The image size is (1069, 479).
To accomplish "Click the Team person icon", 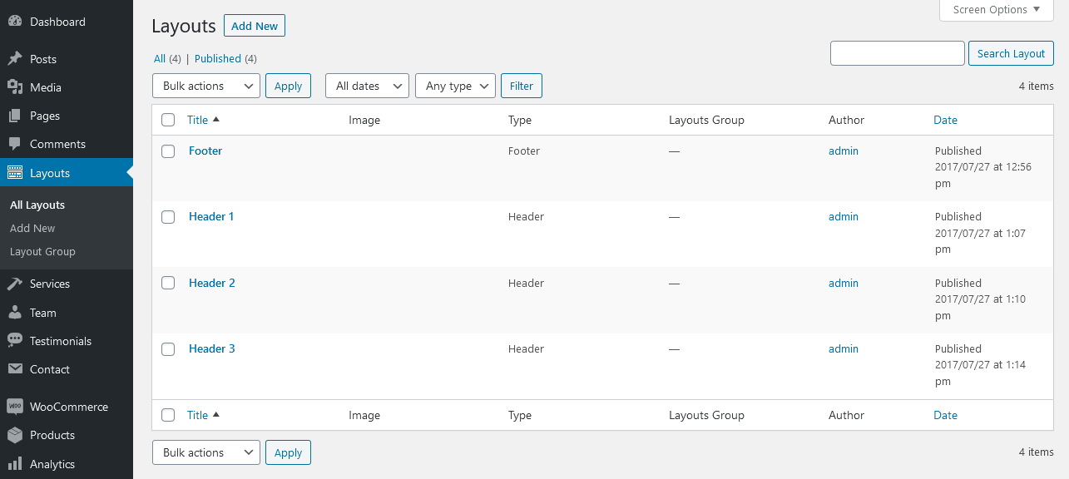I will [15, 313].
